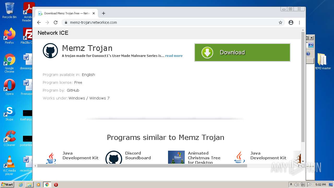Screen dimensions: 334x188
Task: Click the taskbar clock showing 5:02 PM
Action: (320, 185)
